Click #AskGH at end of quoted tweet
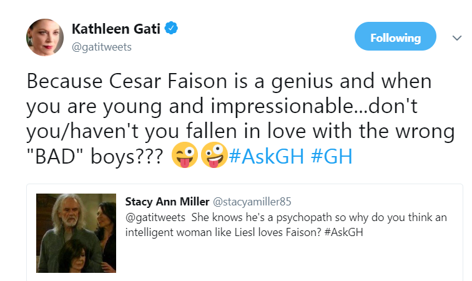This screenshot has width=472, height=281. (x=340, y=230)
